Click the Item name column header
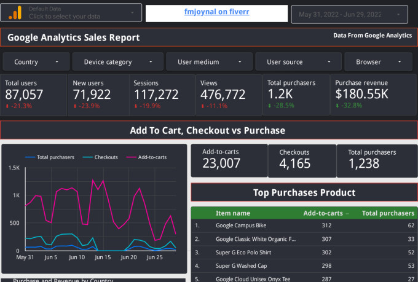The height and width of the screenshot is (282, 418). point(232,213)
